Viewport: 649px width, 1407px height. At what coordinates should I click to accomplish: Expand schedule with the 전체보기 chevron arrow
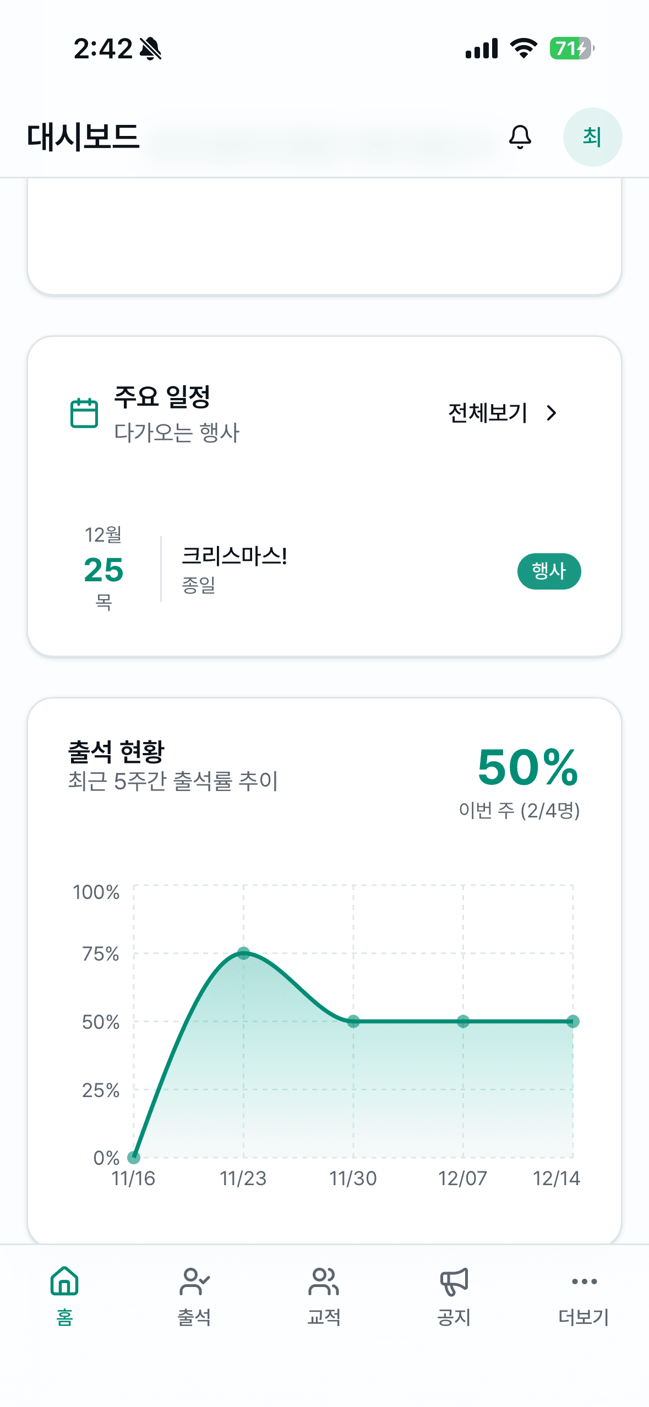[552, 413]
